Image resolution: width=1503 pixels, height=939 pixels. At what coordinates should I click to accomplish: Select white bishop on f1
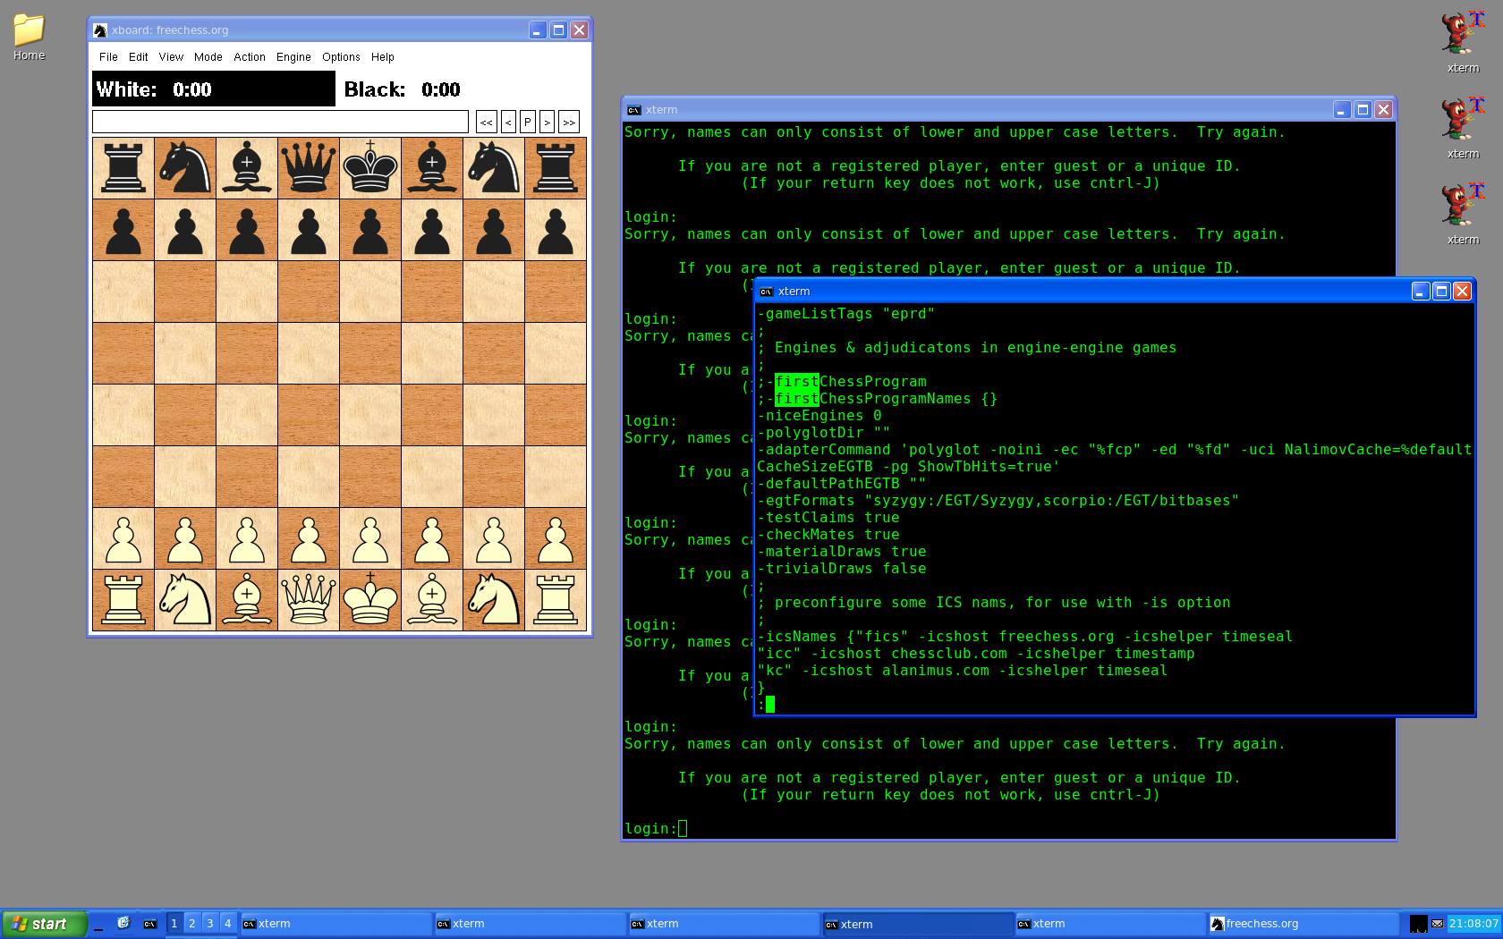432,600
